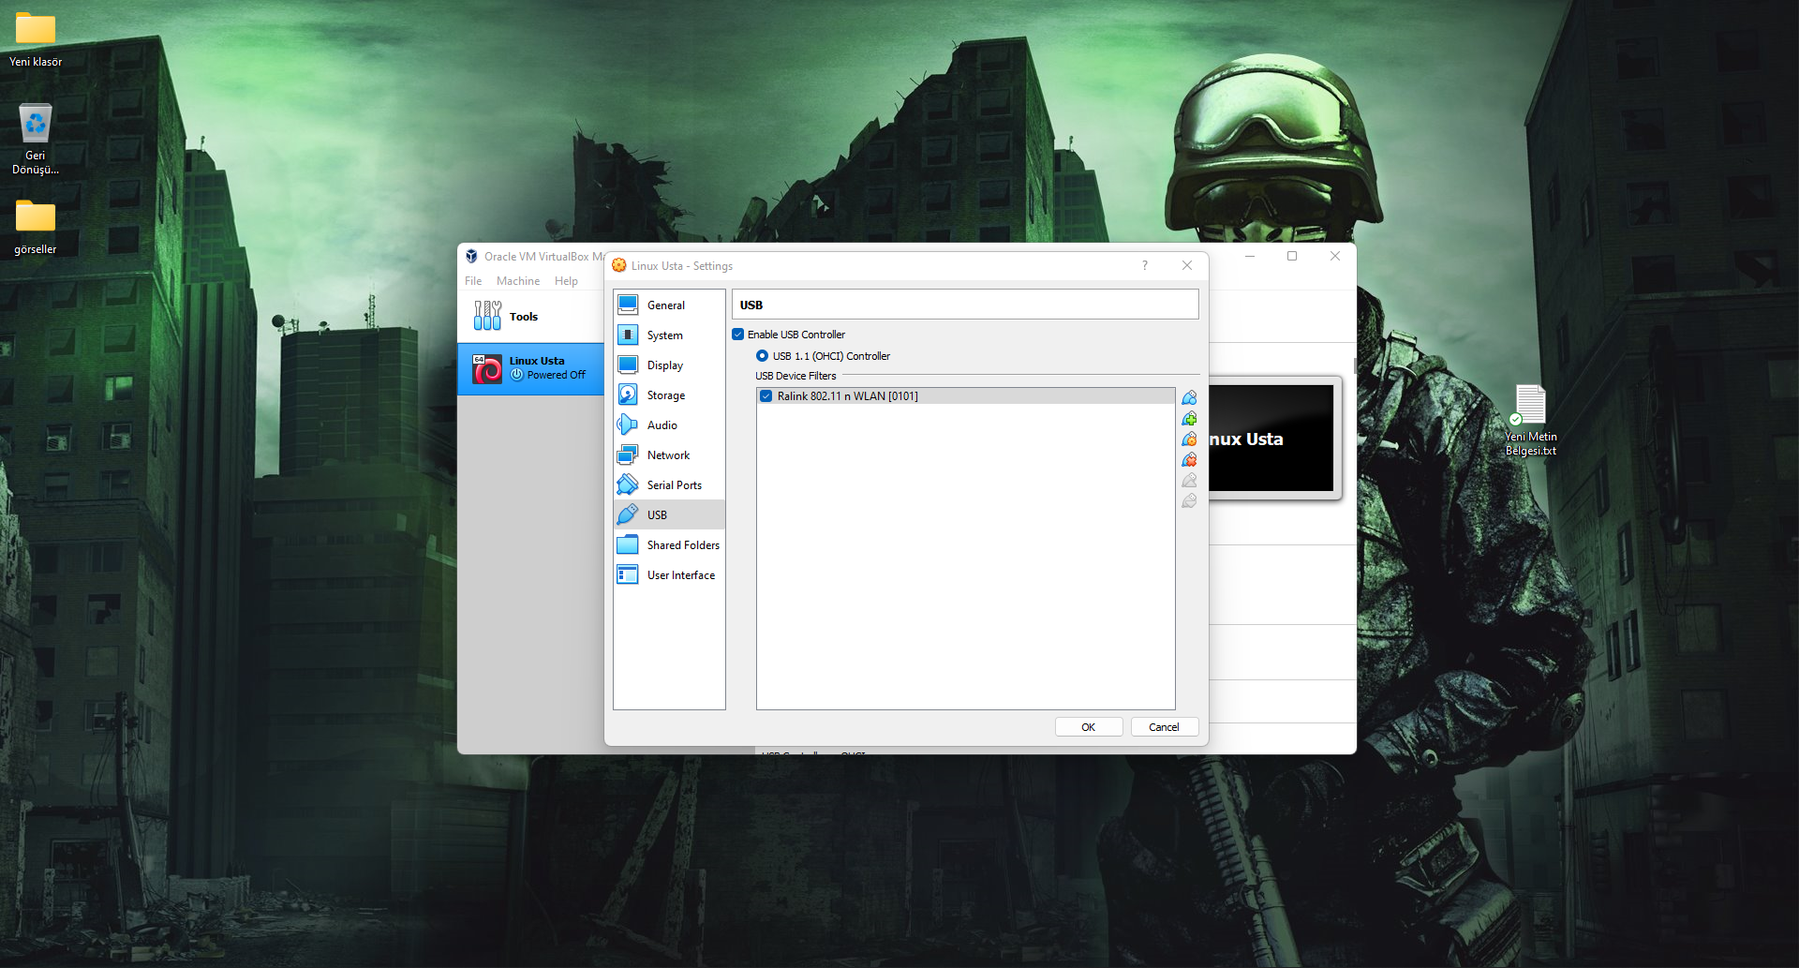Open the Storage settings category
This screenshot has height=968, width=1799.
point(669,395)
